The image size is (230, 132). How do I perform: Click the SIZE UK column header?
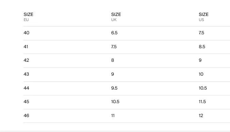[116, 17]
